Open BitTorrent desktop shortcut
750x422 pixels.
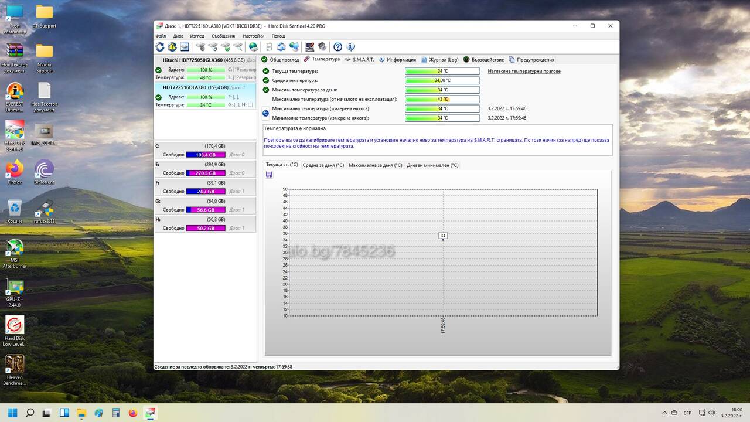45,172
